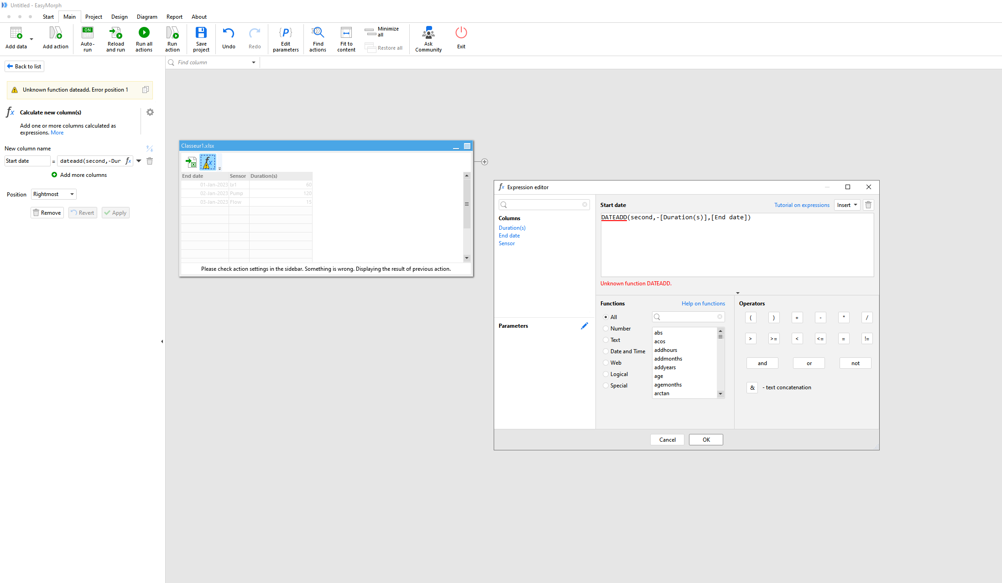Click the functions search field
The image size is (1002, 583).
coord(689,317)
